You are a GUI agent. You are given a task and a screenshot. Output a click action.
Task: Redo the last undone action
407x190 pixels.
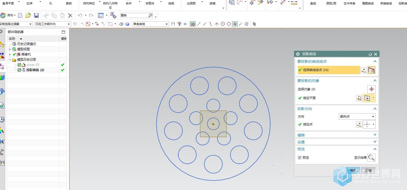point(91,15)
